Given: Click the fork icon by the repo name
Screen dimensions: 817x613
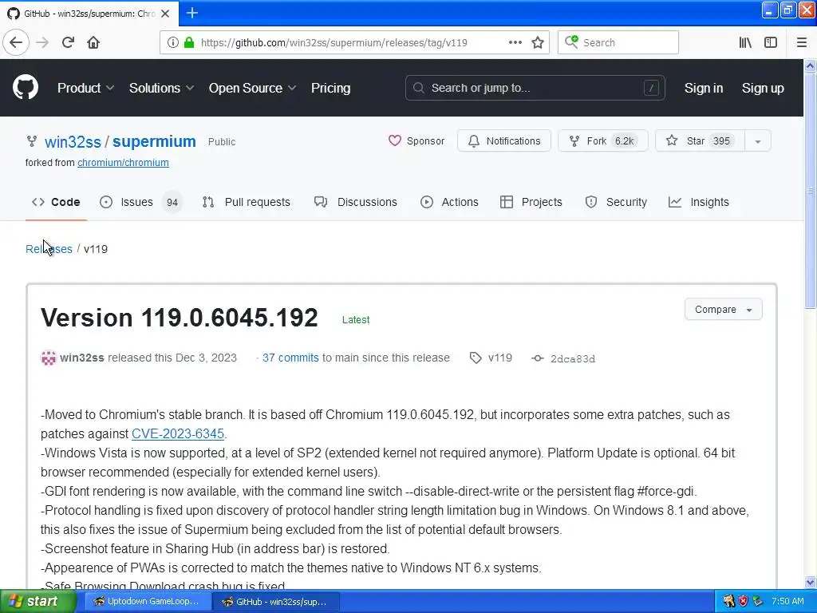Looking at the screenshot, I should tap(32, 141).
